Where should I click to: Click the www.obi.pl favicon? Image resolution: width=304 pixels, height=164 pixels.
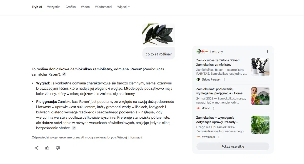[x=198, y=136]
